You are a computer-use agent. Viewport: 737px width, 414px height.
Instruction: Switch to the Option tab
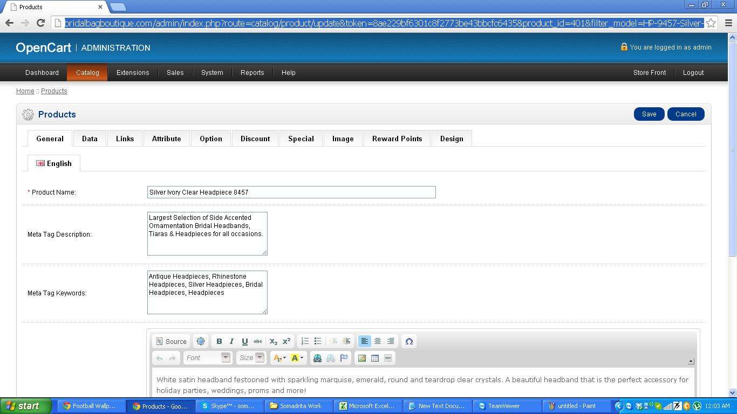tap(211, 139)
